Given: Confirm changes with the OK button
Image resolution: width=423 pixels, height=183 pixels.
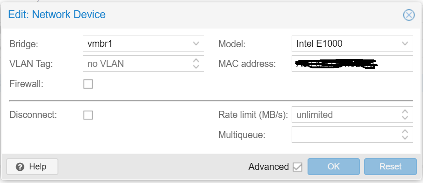Looking at the screenshot, I should tap(333, 167).
